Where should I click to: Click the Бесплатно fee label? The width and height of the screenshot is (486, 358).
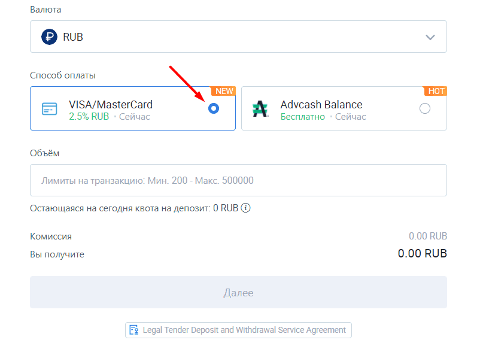(302, 117)
